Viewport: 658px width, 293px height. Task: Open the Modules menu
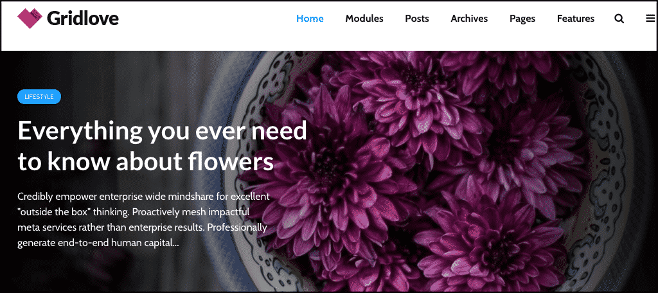pyautogui.click(x=364, y=19)
